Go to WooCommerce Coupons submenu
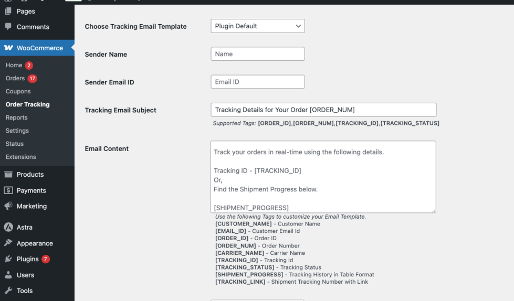 click(18, 91)
